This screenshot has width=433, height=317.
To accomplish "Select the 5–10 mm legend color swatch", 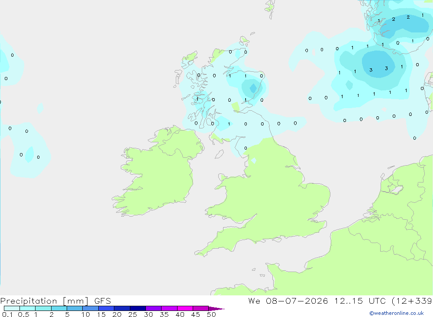I will point(75,308).
